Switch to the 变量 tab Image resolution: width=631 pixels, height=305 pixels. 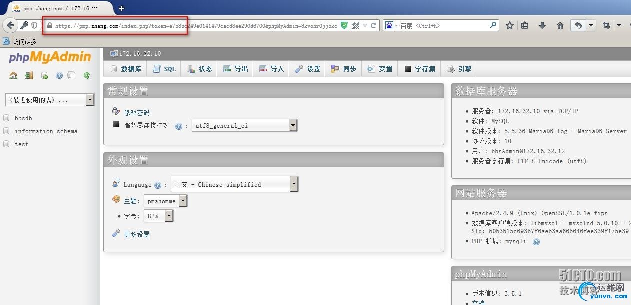click(x=380, y=69)
